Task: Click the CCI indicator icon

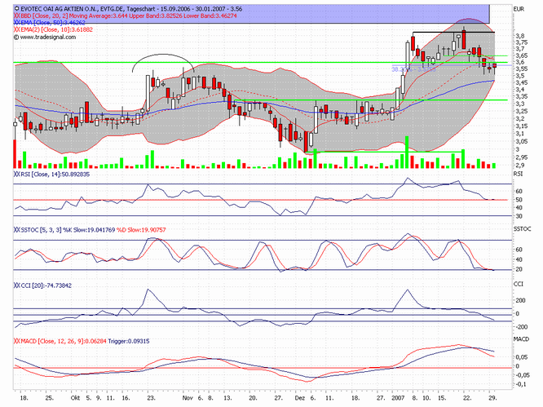Action: [x=17, y=285]
